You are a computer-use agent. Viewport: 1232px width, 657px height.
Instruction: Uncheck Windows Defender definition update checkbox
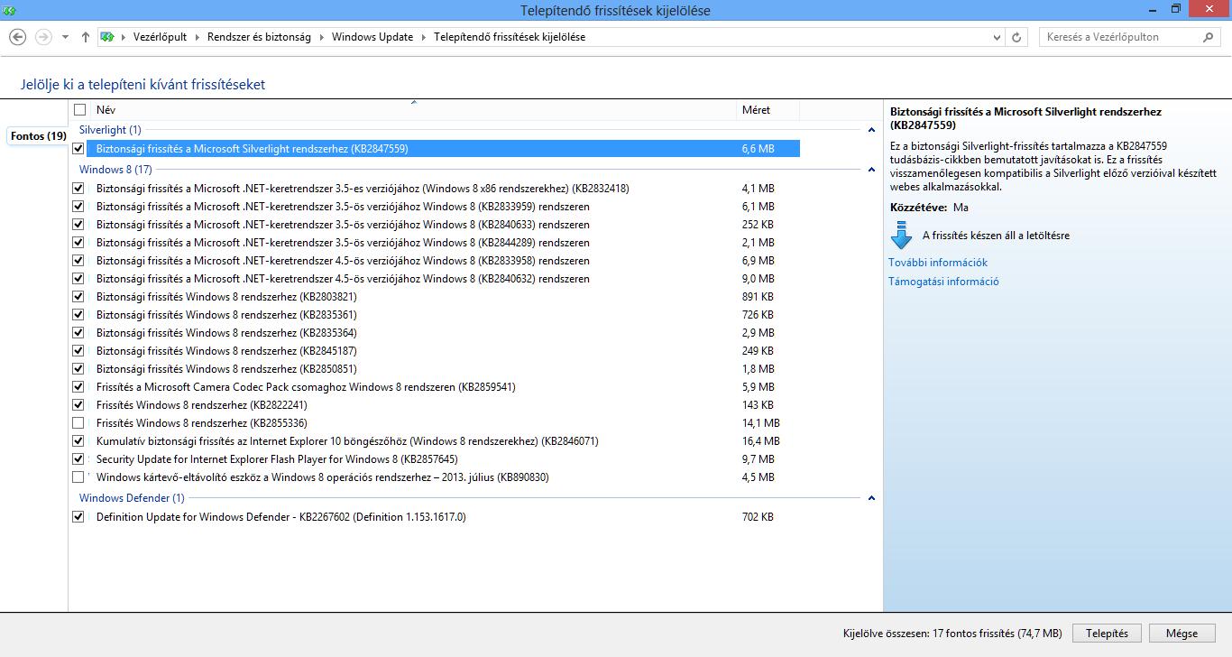(78, 517)
